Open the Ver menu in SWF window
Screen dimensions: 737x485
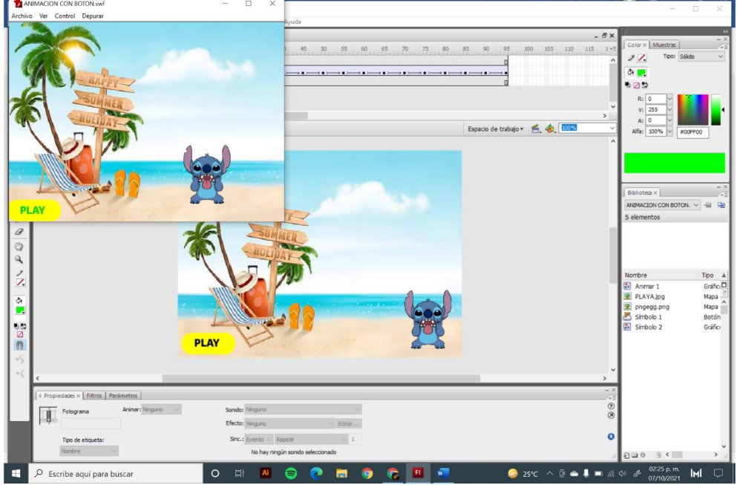click(x=43, y=16)
